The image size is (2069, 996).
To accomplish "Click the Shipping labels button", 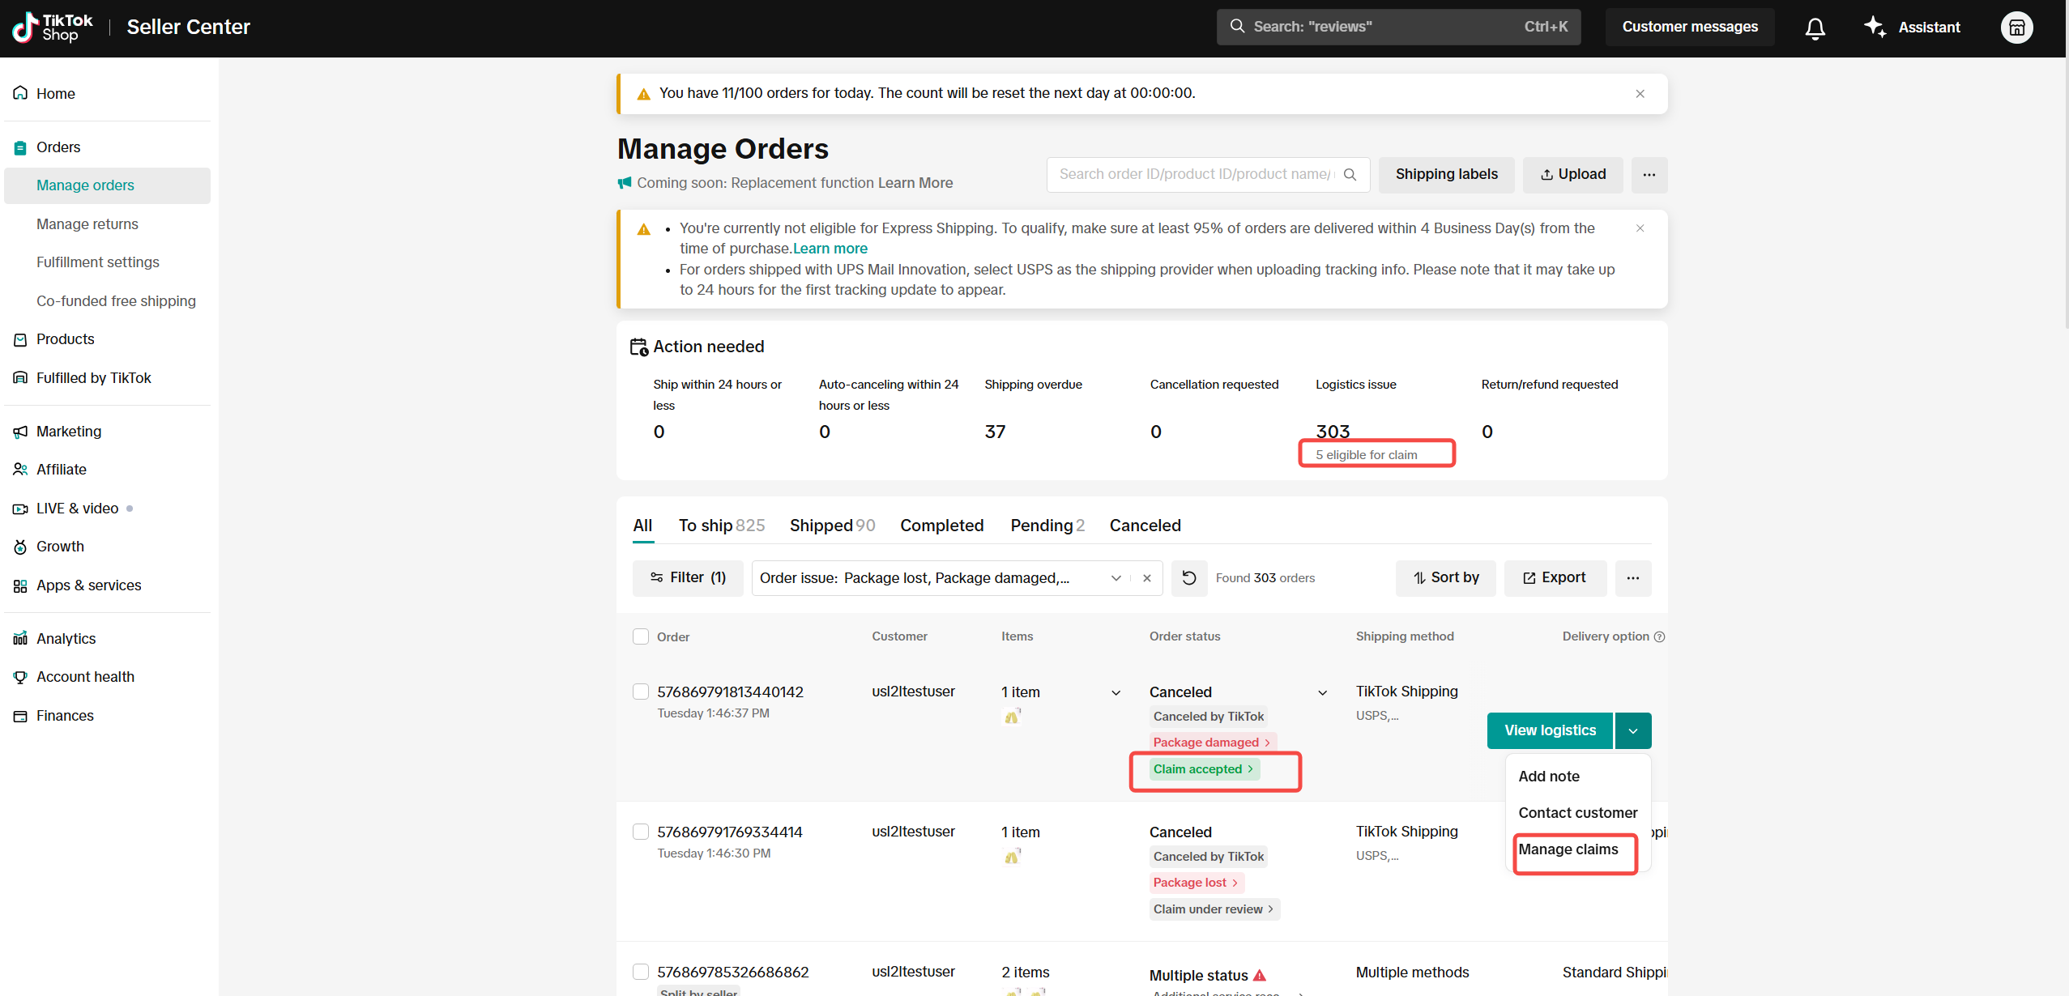I will point(1446,175).
